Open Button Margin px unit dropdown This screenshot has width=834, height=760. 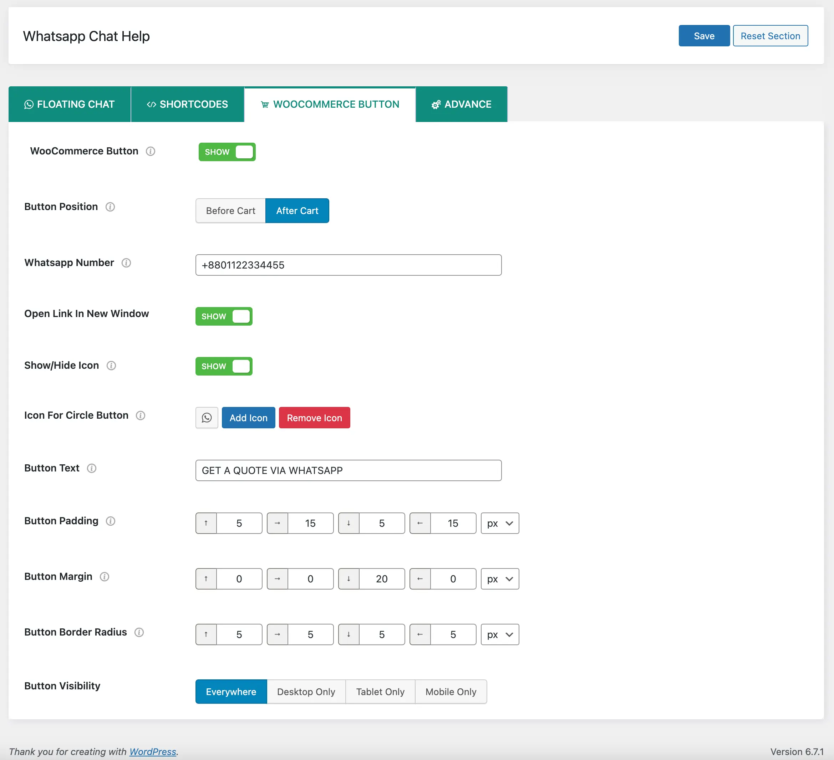point(500,579)
